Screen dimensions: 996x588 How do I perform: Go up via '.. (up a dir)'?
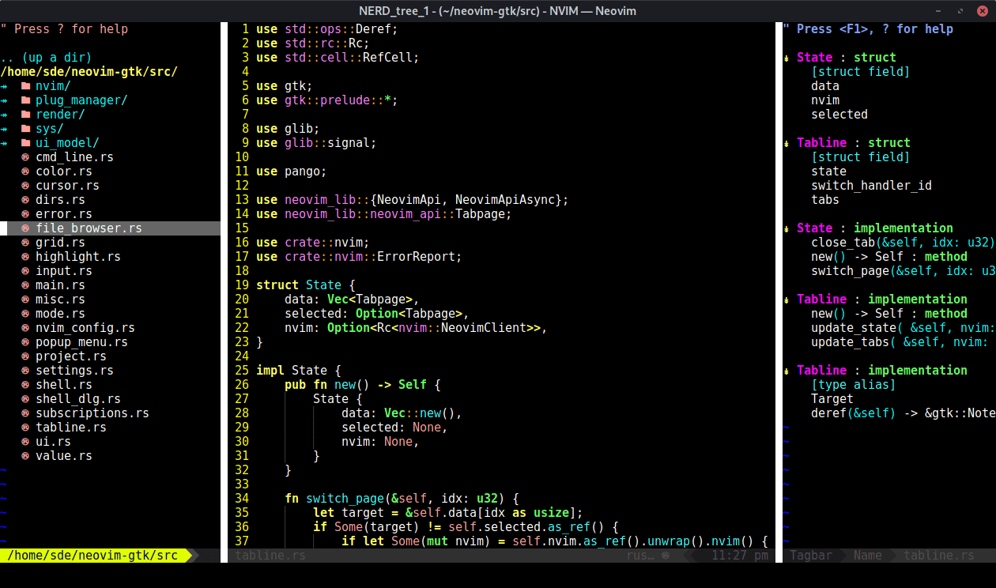46,58
